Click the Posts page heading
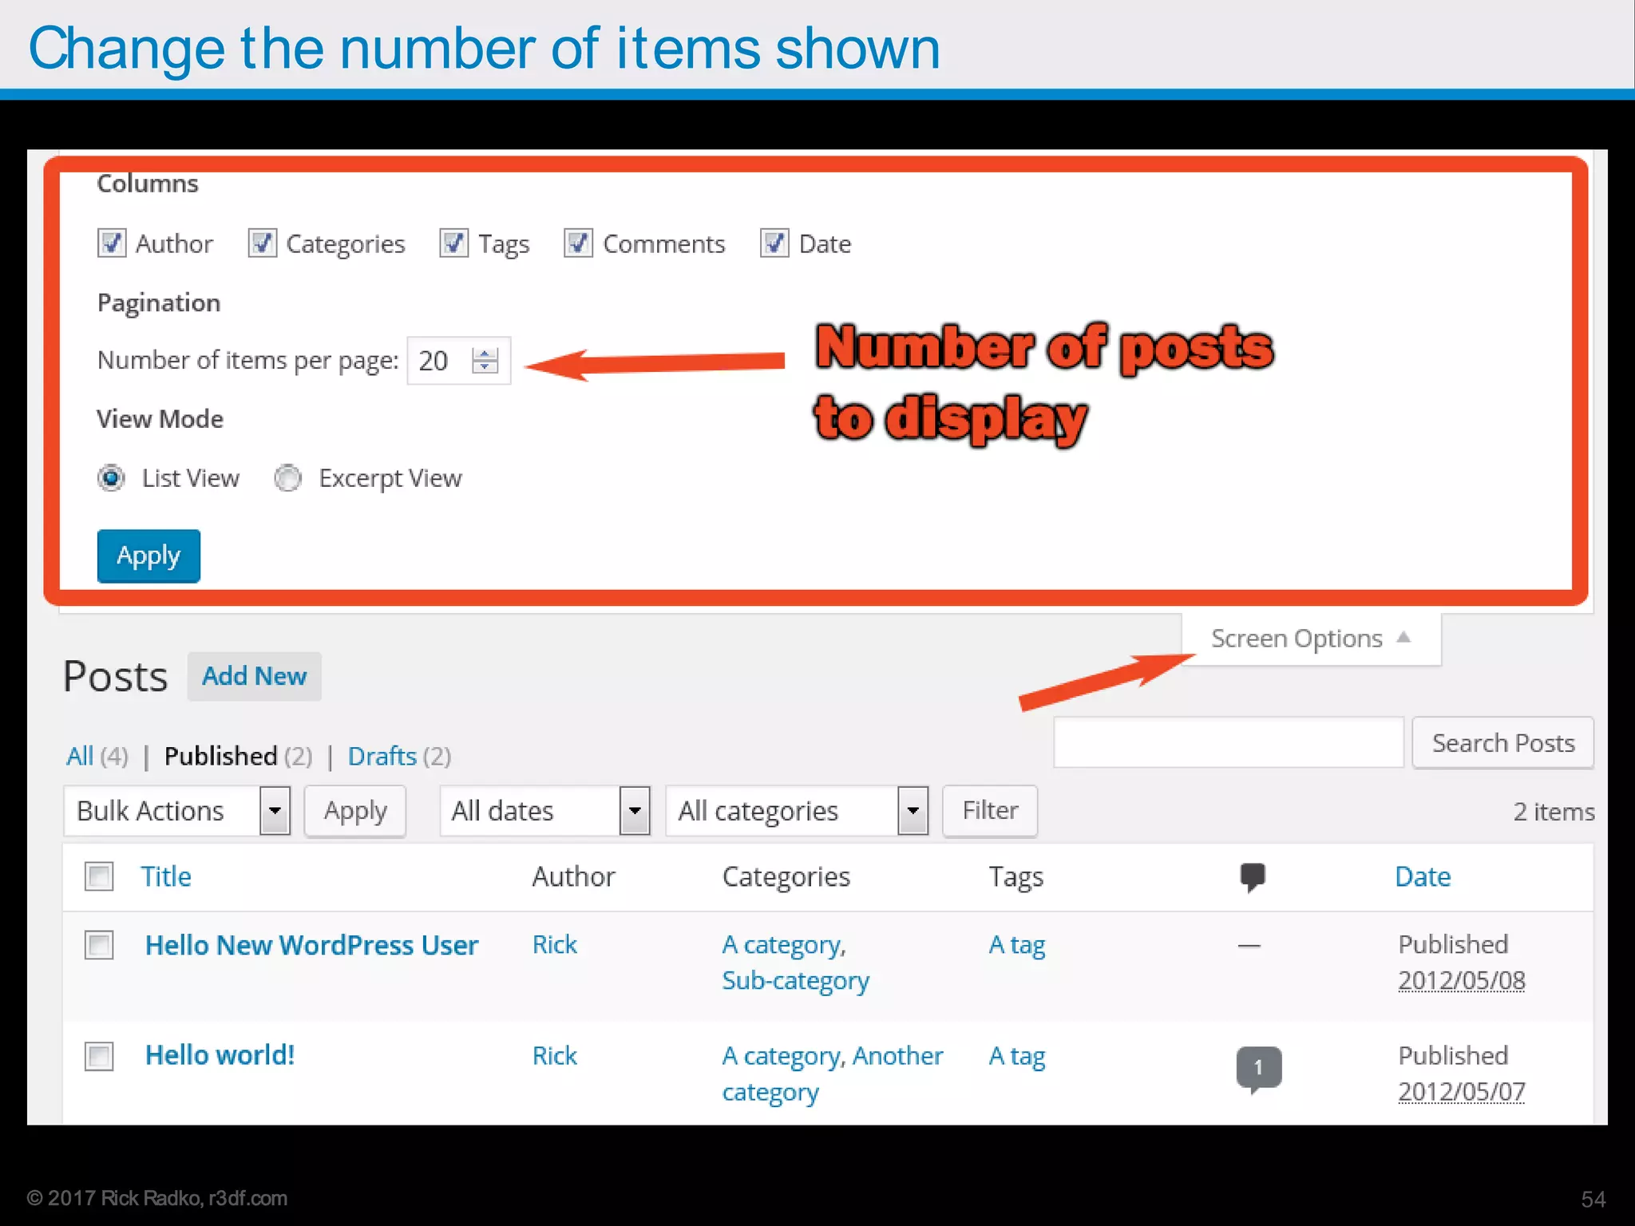Screen dimensions: 1635x1226 pos(116,677)
